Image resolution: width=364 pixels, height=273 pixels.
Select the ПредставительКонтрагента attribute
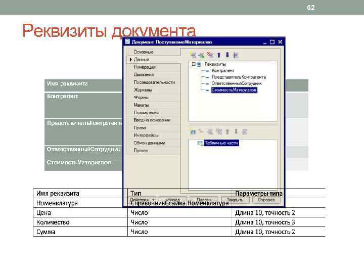click(x=239, y=77)
